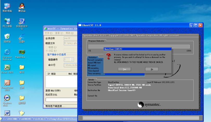The height and width of the screenshot is (122, 211).
Task: Click the GhostCast Session <werff> text
Action: click(122, 90)
